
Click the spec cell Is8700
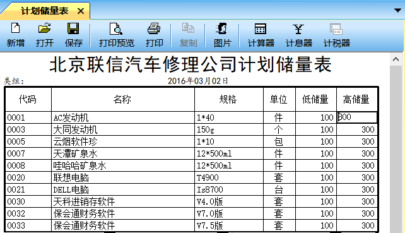(228, 189)
